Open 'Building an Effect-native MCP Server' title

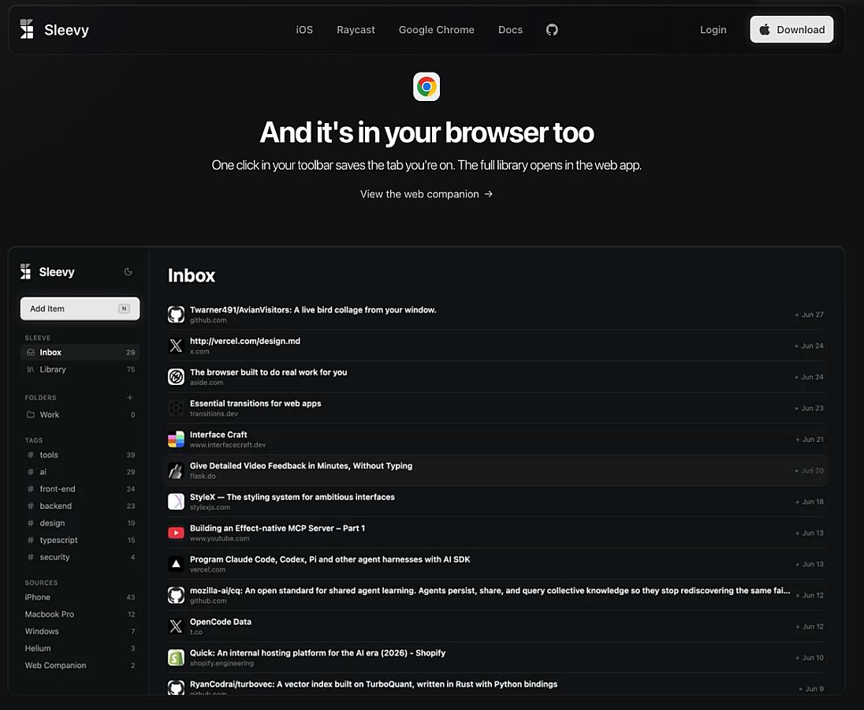point(277,528)
